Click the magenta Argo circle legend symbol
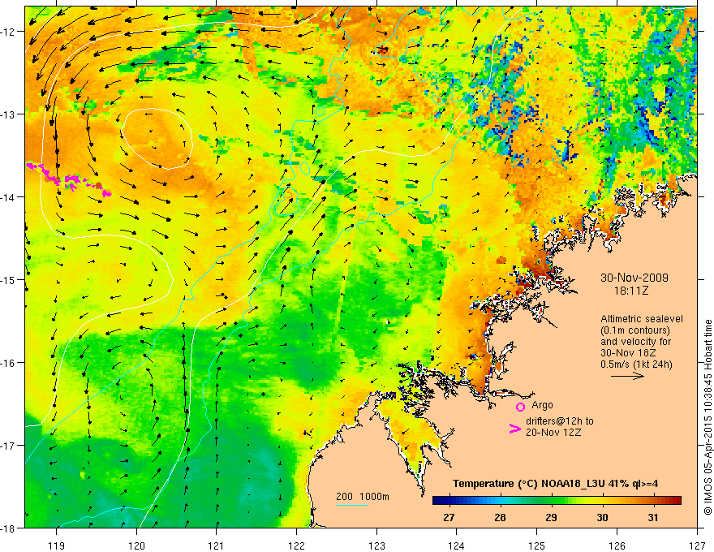The image size is (714, 552). (520, 407)
